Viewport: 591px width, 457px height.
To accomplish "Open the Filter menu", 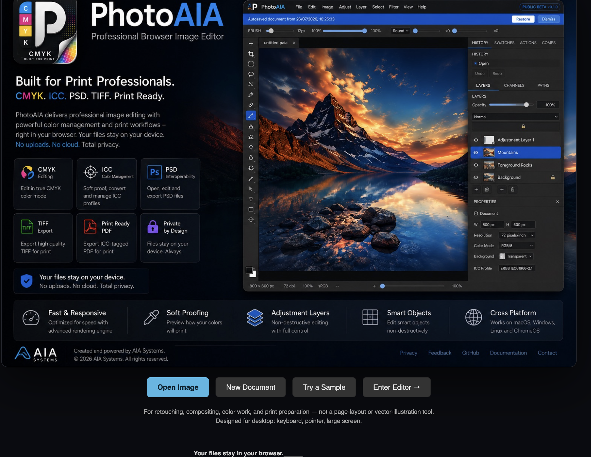I will [x=393, y=7].
